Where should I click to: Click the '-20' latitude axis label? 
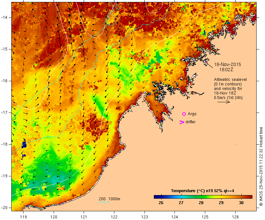4,208
